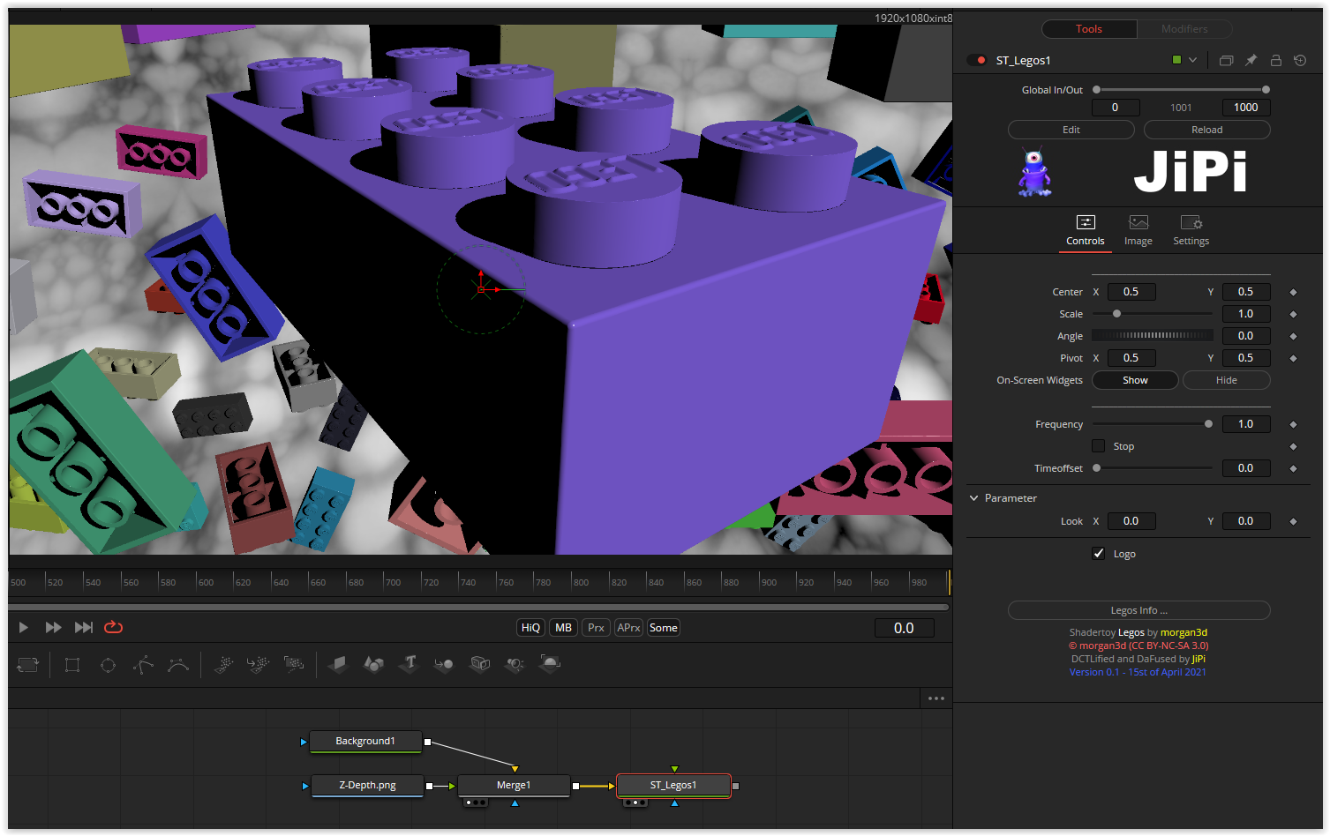
Task: Click the Frequency slider handle
Action: click(x=1208, y=424)
